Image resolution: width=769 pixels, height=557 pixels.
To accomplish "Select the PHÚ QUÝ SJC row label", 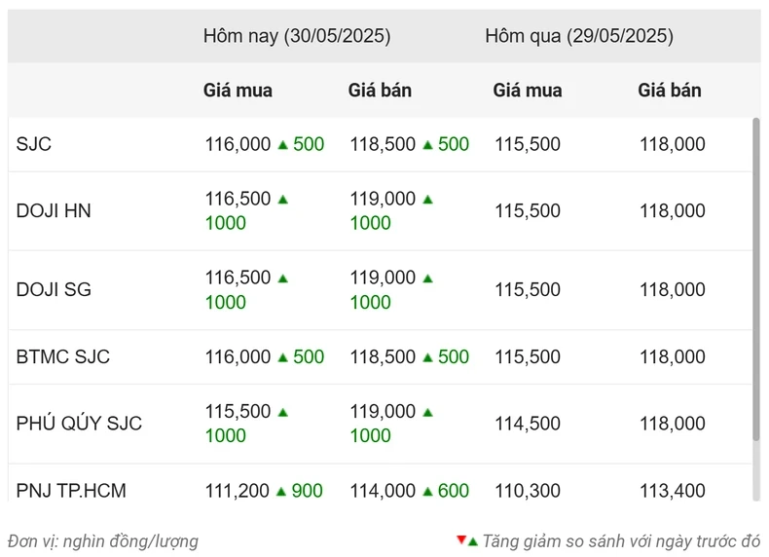I will [79, 423].
